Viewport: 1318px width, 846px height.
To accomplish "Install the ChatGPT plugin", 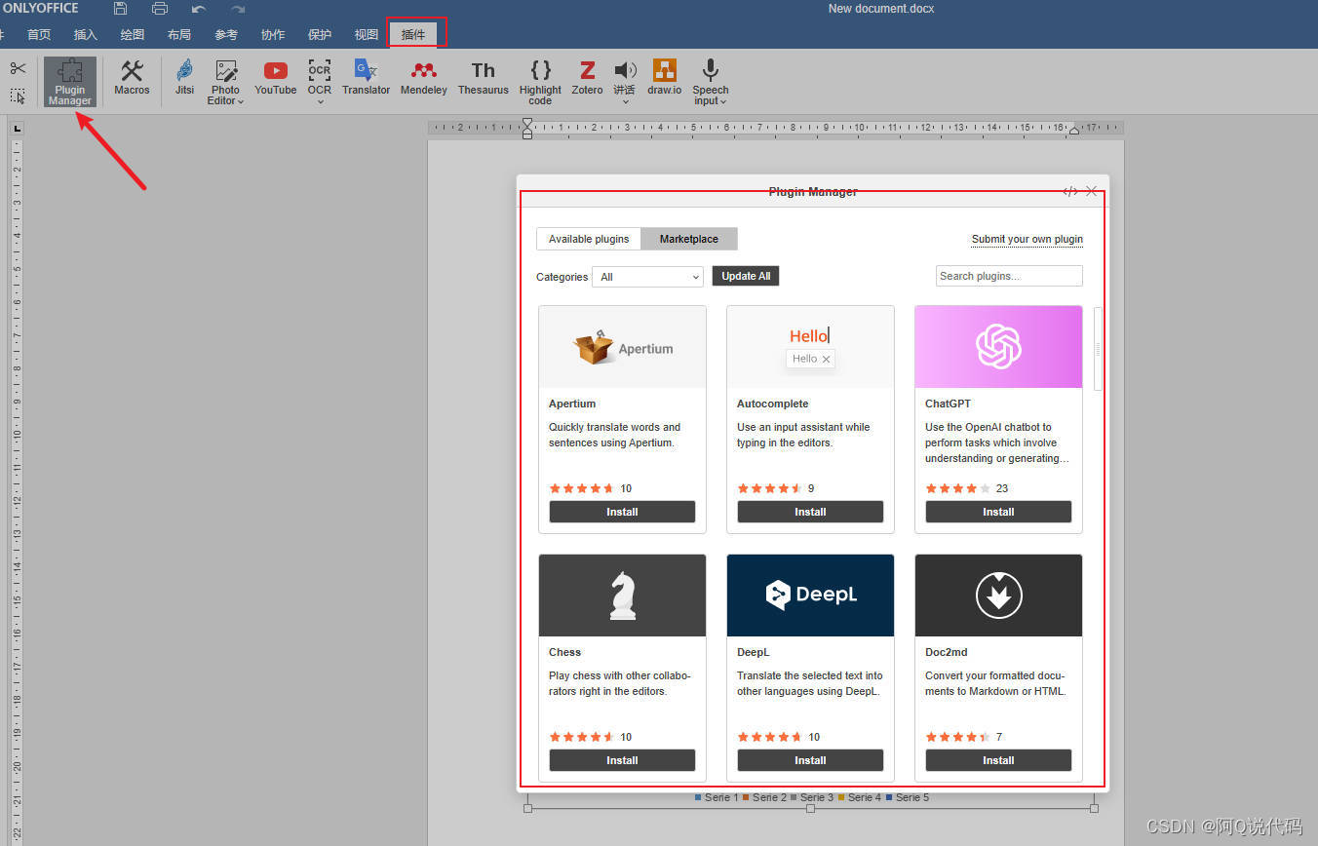I will (998, 512).
